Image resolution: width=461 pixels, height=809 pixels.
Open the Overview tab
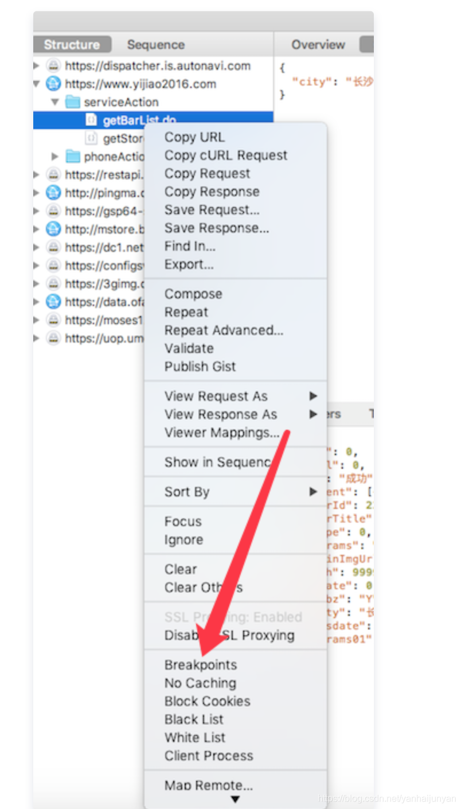point(318,45)
